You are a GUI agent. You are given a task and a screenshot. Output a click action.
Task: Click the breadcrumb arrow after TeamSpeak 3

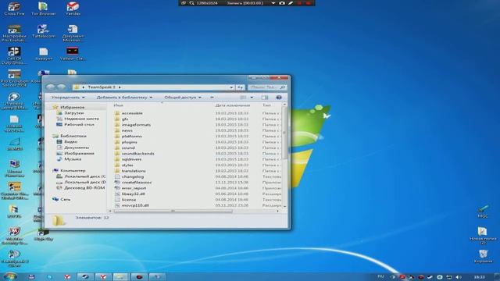click(x=120, y=87)
